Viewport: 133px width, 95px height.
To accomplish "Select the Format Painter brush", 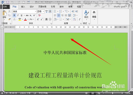I will point(9,19).
